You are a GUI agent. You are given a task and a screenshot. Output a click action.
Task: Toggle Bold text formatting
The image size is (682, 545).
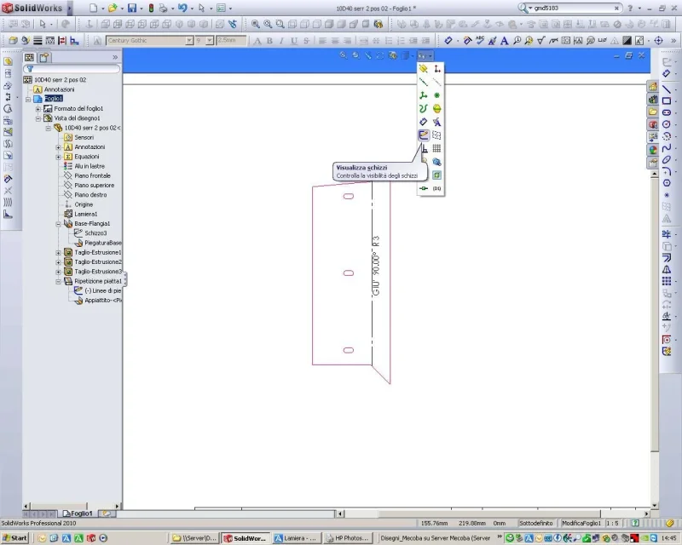pos(270,40)
